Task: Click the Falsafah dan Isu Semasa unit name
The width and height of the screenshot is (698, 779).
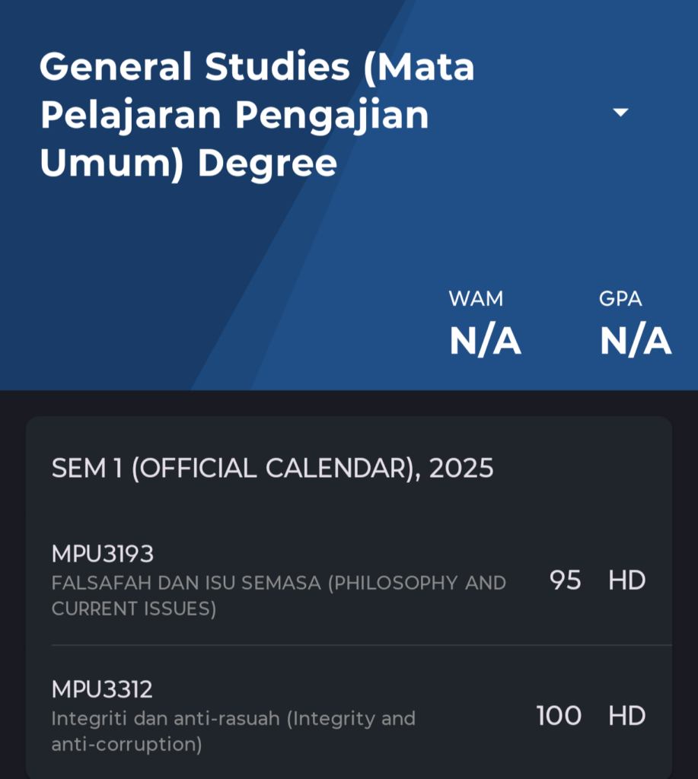Action: point(279,595)
